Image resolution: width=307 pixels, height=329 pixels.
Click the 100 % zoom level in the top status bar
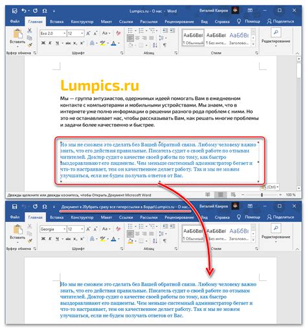(291, 195)
